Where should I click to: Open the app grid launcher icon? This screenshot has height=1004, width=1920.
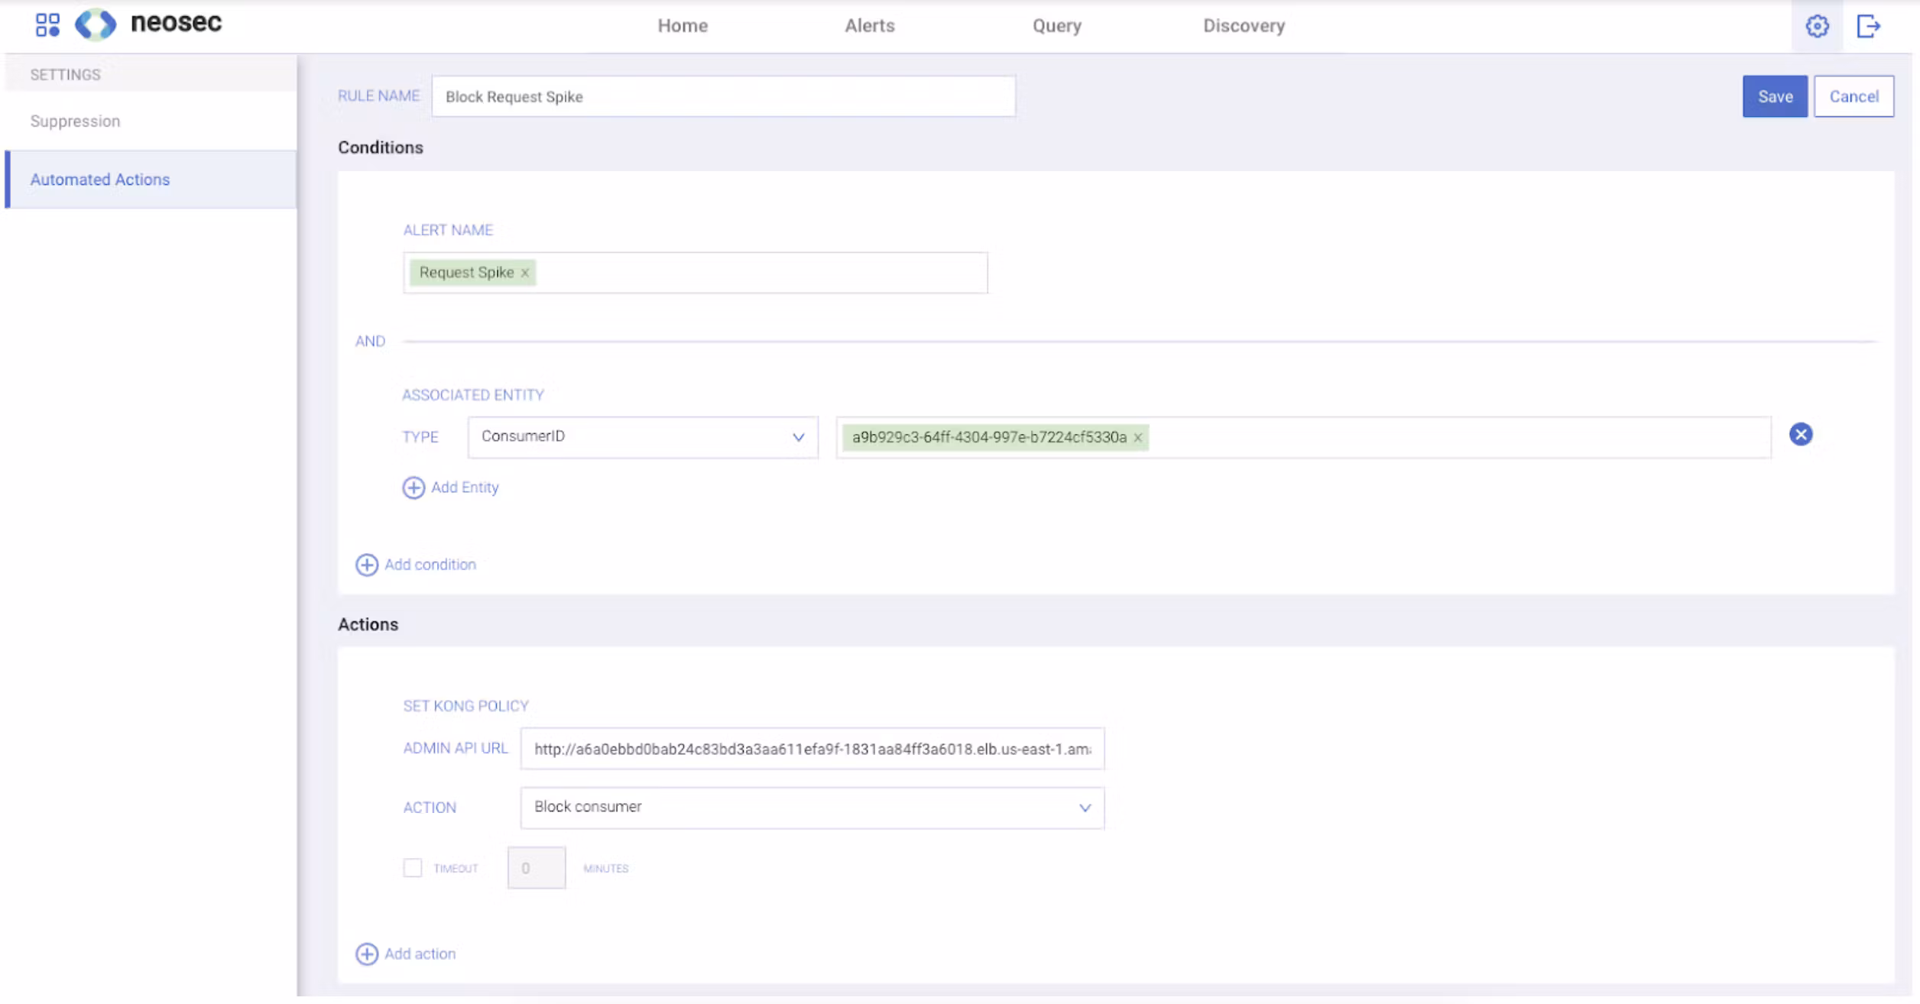[x=47, y=24]
